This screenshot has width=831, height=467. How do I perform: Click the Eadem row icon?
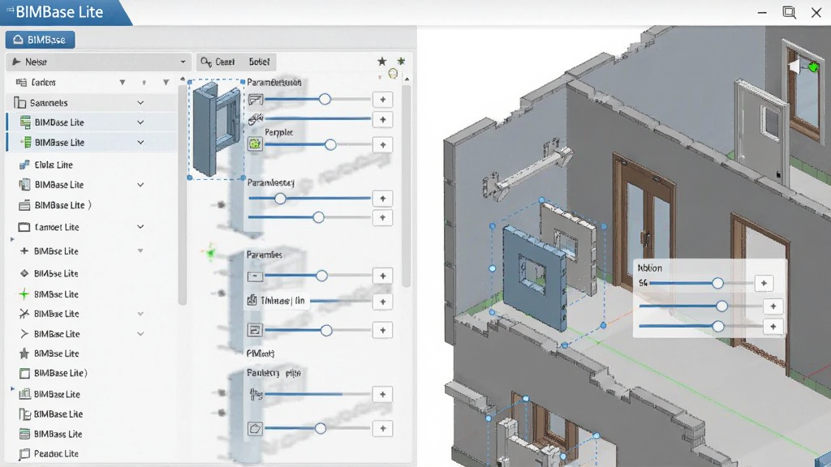[x=21, y=82]
